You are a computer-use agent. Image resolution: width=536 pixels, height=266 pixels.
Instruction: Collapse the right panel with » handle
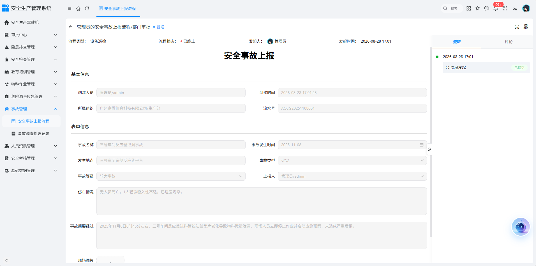point(429,149)
